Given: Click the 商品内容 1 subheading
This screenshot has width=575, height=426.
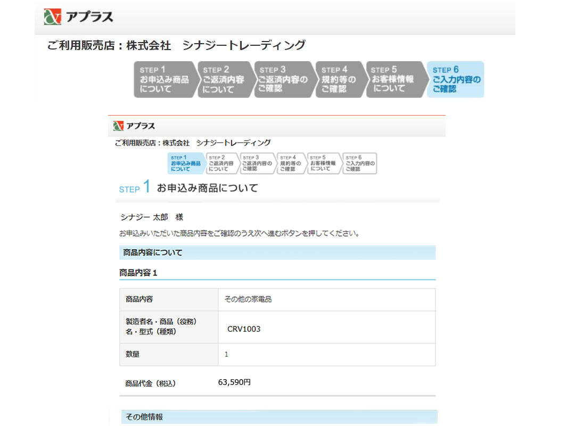Looking at the screenshot, I should click(x=138, y=273).
